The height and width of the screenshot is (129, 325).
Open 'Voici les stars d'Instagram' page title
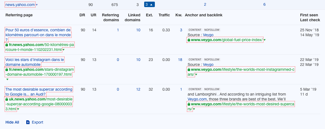pos(35,62)
